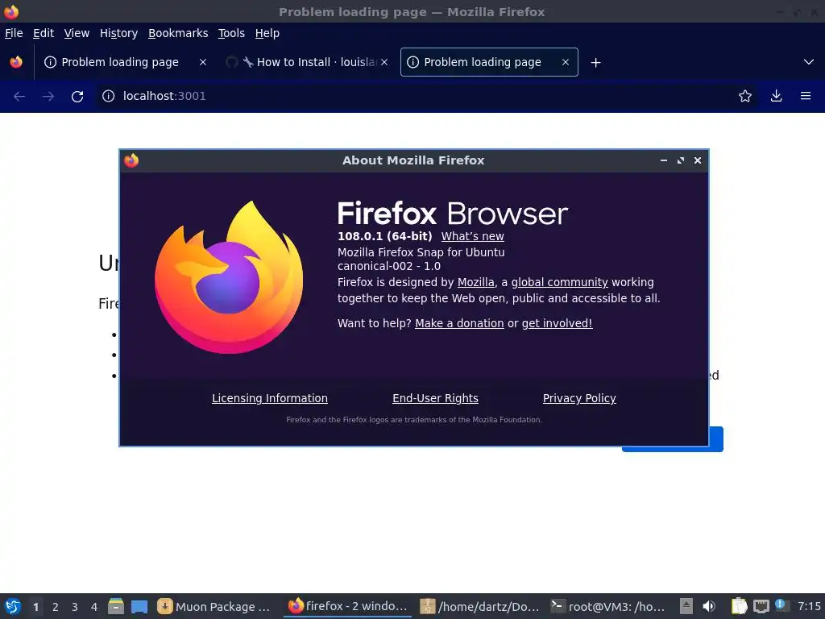Click the 108.0.1 (64-bit) version text
The width and height of the screenshot is (825, 619).
[x=384, y=236]
